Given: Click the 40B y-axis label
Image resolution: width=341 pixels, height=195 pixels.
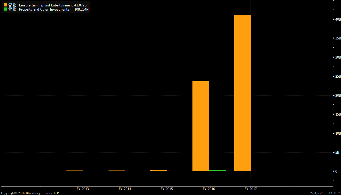Looking at the screenshot, I should pyautogui.click(x=338, y=19).
